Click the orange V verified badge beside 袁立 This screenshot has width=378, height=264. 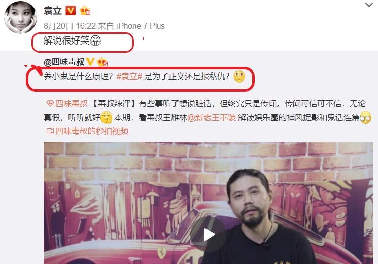coord(71,11)
